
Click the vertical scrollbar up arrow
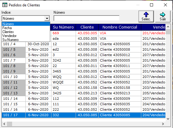coord(168,27)
